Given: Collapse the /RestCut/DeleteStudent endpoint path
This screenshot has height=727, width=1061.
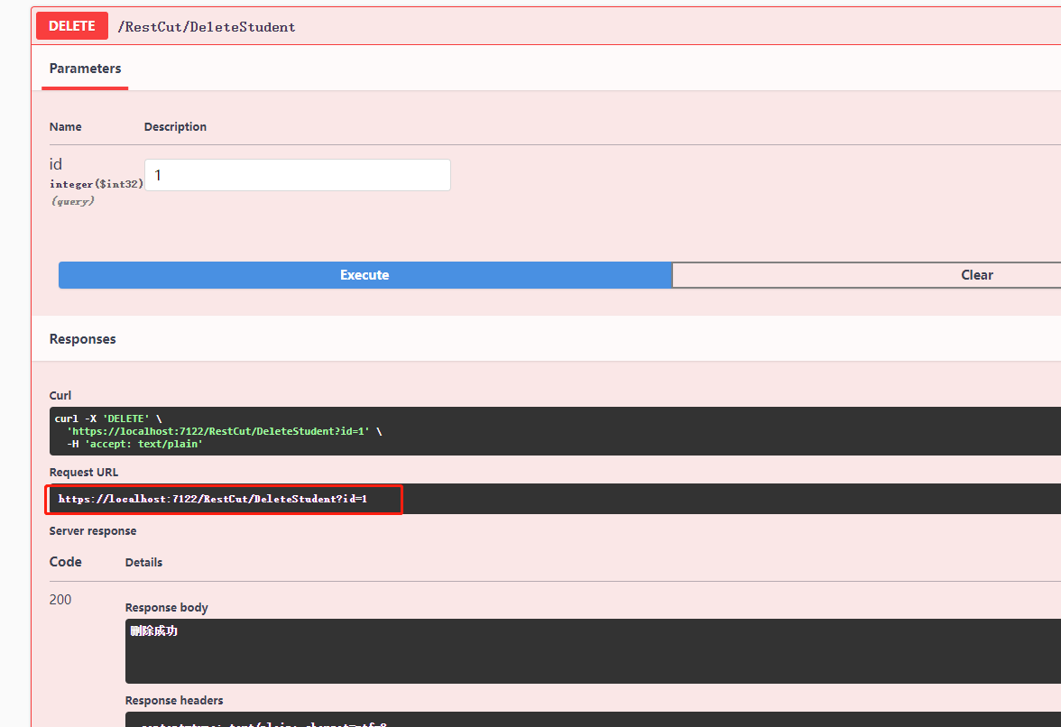Looking at the screenshot, I should coord(207,27).
